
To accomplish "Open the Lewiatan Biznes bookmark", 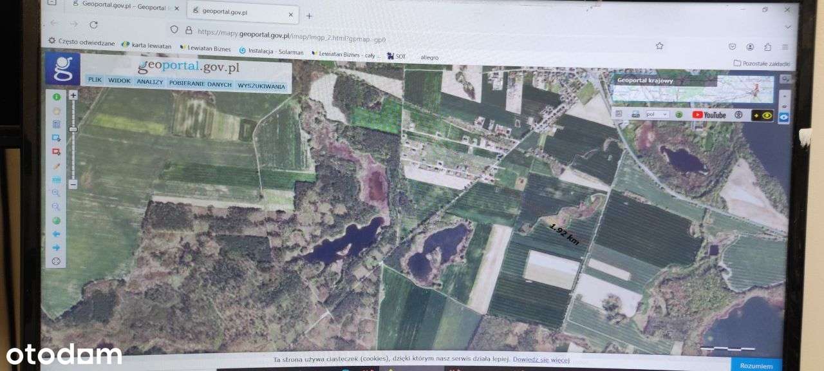I will point(205,48).
